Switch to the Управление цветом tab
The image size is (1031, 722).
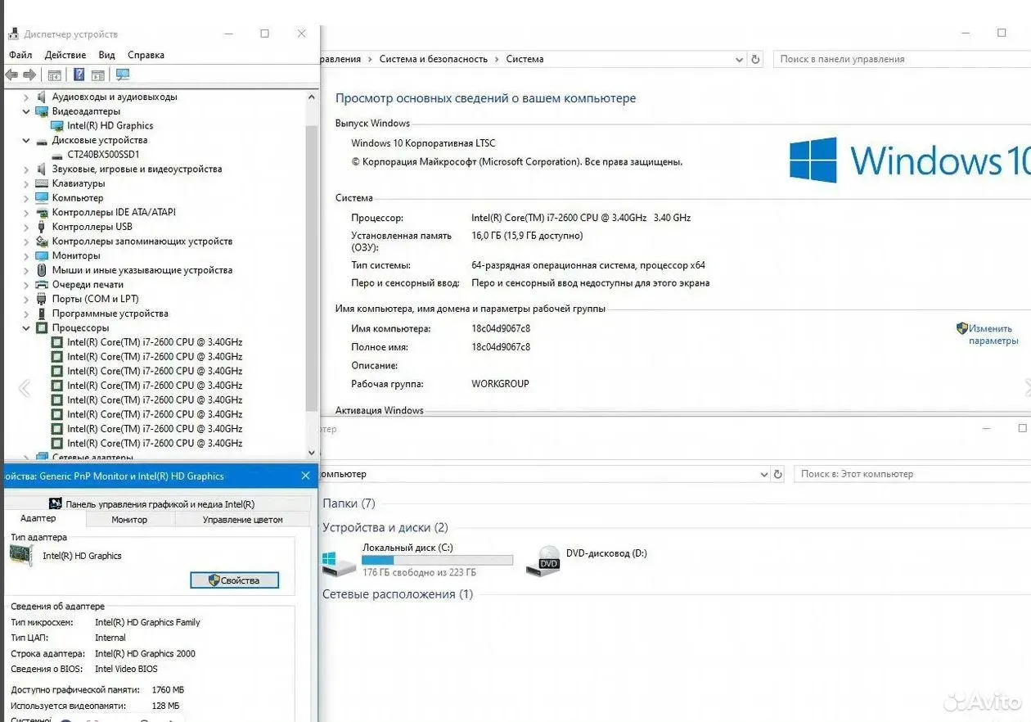coord(243,520)
